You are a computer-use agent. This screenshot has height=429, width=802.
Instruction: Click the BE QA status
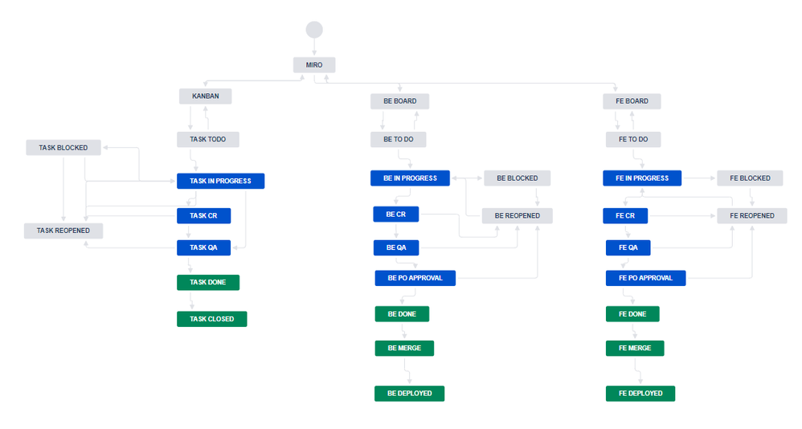396,247
